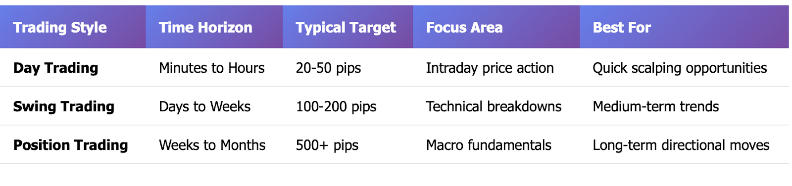Click the Minutes to Hours cell
This screenshot has width=792, height=186.
tap(211, 68)
